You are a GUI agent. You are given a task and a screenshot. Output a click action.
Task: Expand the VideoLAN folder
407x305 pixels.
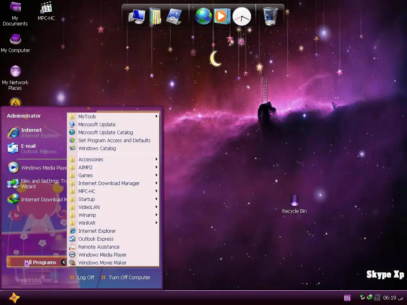pyautogui.click(x=113, y=207)
